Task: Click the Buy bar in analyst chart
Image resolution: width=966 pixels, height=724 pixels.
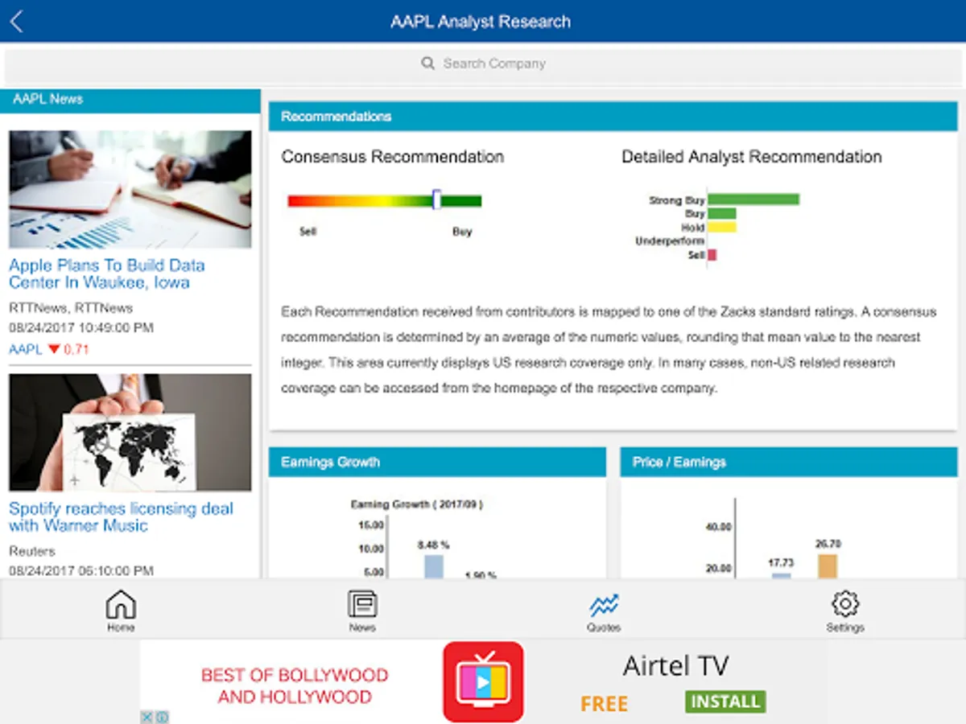Action: pos(722,213)
